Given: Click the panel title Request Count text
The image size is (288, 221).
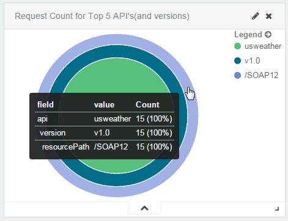Looking at the screenshot, I should (102, 16).
